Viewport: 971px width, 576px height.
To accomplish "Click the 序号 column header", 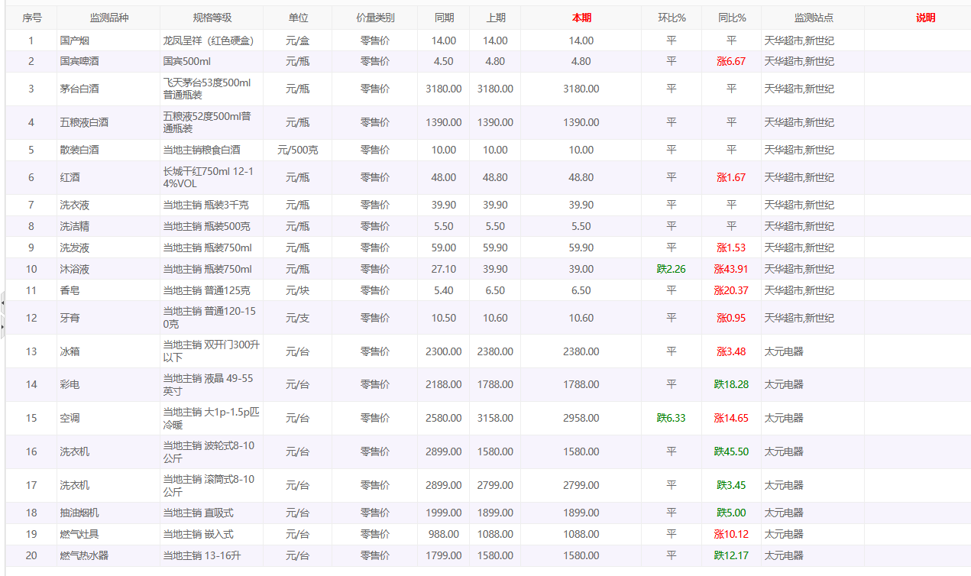I will pos(31,18).
